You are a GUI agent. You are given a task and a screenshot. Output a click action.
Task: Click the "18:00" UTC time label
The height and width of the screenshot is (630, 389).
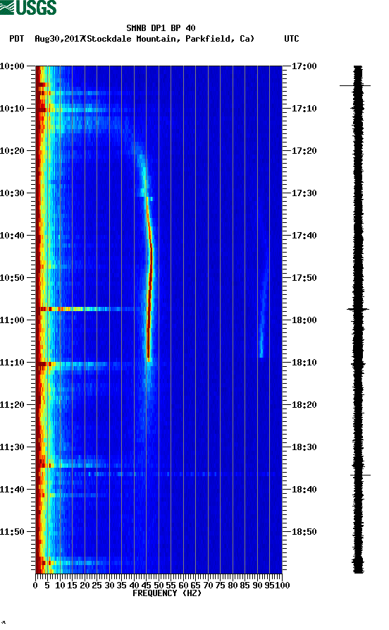[x=304, y=320]
